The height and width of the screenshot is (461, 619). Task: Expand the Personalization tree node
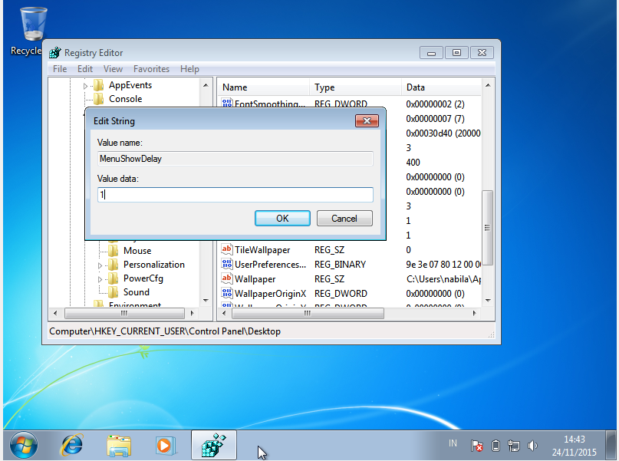[100, 265]
